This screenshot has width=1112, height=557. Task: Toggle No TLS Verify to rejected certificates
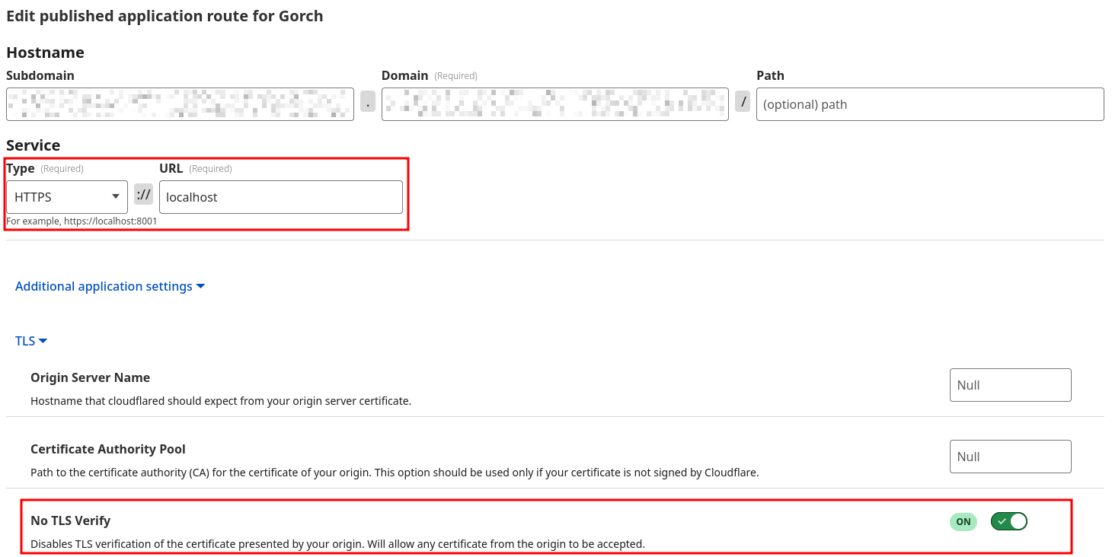pos(1008,521)
